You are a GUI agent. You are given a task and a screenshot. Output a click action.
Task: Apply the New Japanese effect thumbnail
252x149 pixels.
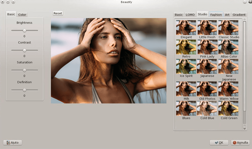coord(228,67)
